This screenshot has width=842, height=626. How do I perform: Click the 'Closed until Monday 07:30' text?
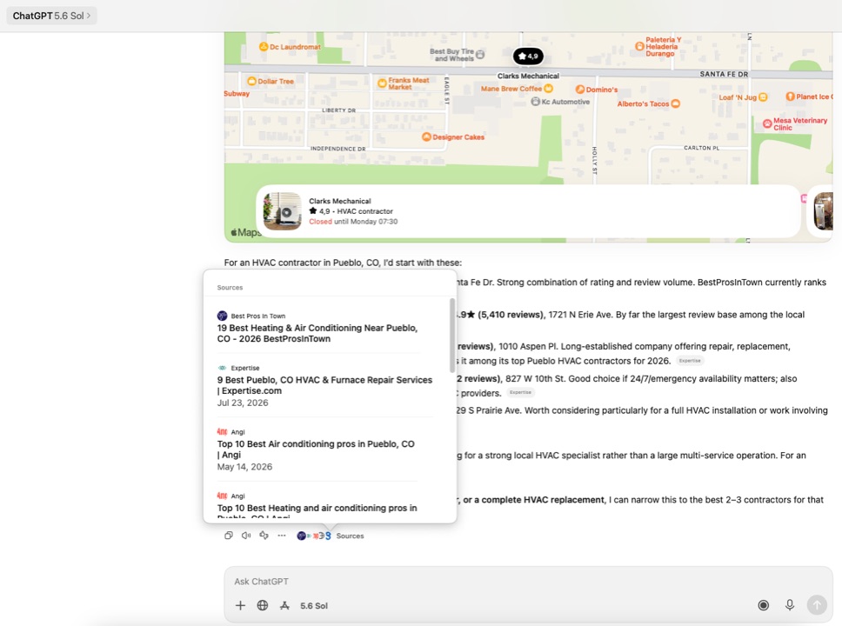(x=353, y=221)
